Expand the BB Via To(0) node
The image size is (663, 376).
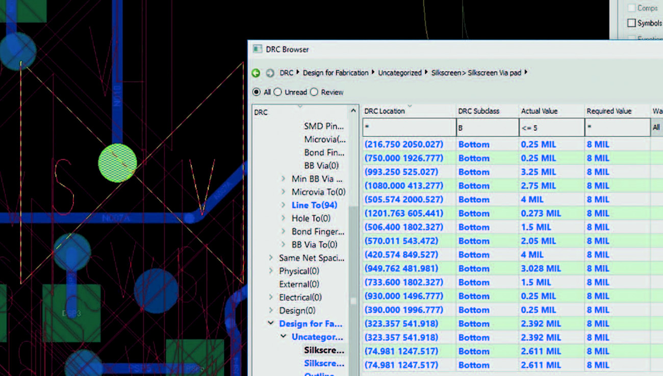pos(283,245)
